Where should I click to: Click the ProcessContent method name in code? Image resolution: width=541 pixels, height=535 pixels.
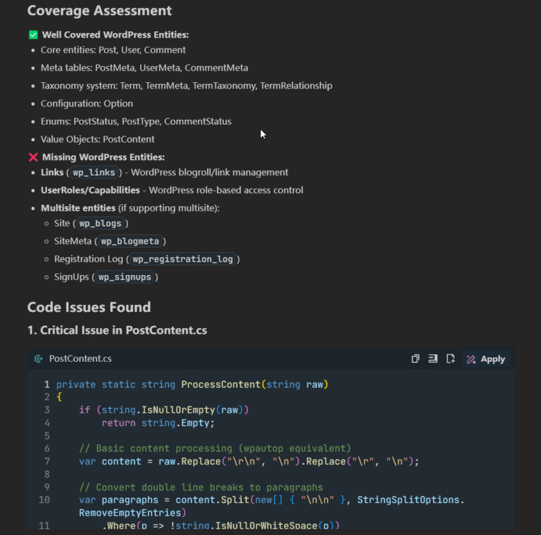[221, 385]
